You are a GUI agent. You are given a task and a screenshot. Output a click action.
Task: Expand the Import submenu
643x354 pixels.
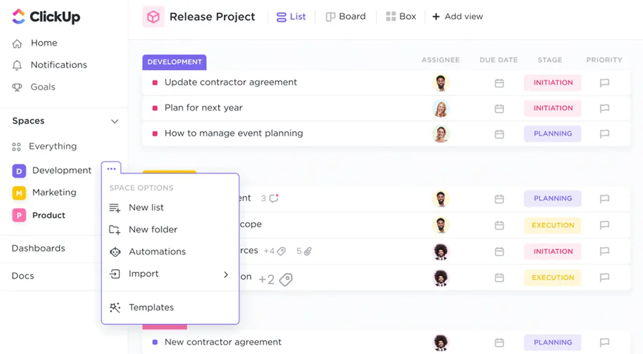point(226,274)
